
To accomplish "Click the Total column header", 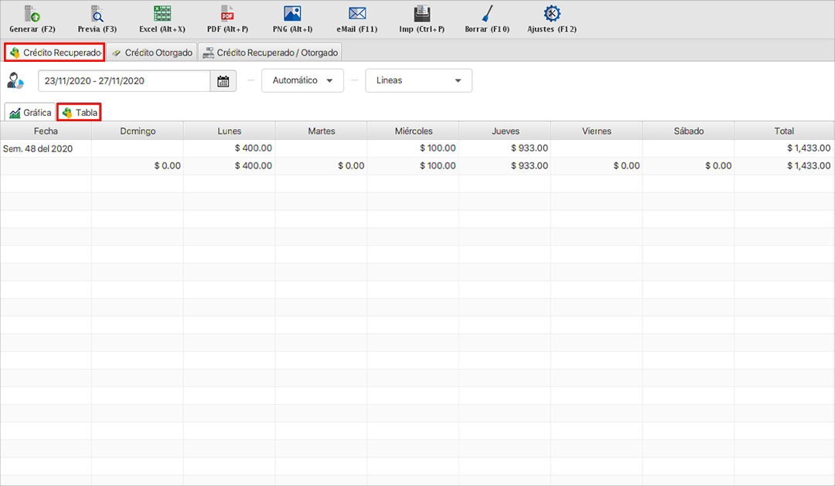I will click(784, 131).
